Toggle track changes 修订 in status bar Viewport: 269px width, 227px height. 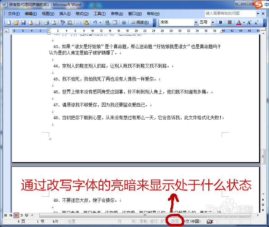tap(154, 221)
